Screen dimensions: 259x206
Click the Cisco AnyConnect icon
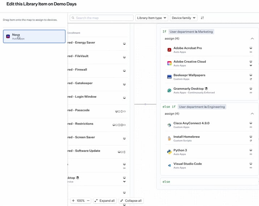pyautogui.click(x=169, y=125)
